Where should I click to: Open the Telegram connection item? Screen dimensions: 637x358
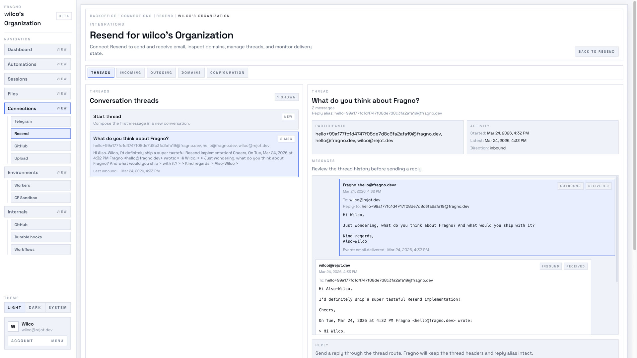[x=41, y=121]
